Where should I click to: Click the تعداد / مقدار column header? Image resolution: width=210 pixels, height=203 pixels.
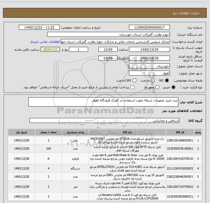click(48, 132)
